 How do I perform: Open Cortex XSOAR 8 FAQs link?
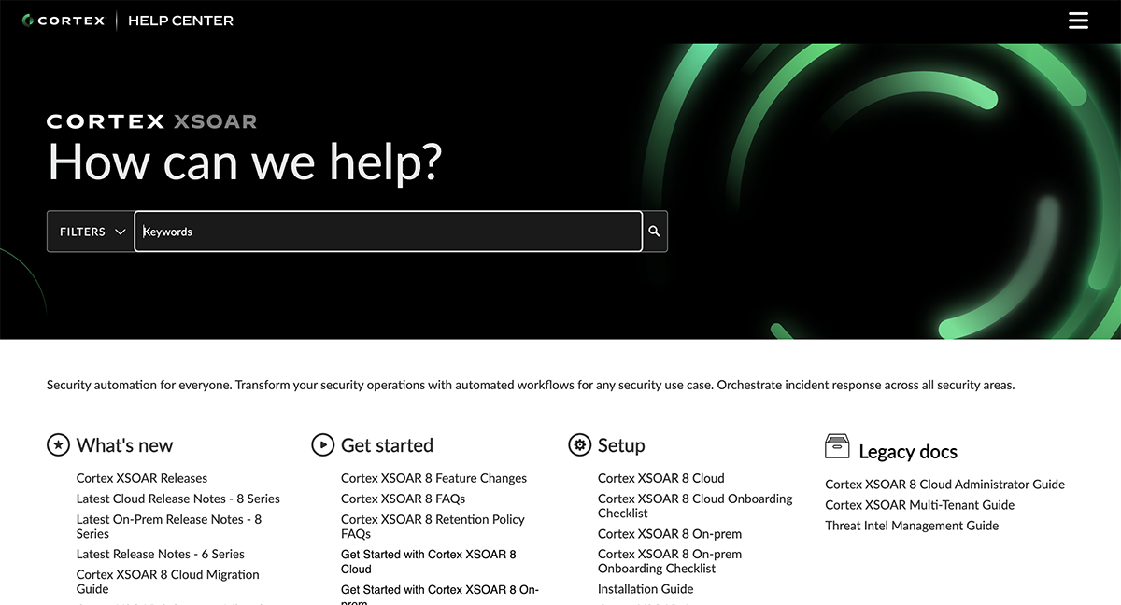[403, 499]
